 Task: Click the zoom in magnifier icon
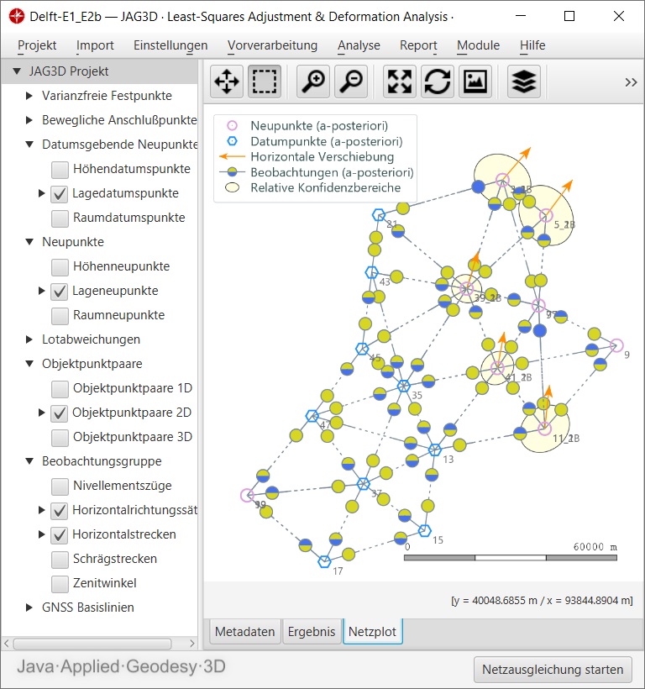point(313,82)
